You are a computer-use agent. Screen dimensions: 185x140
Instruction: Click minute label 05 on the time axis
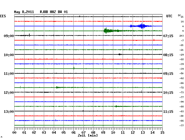(x=63, y=133)
